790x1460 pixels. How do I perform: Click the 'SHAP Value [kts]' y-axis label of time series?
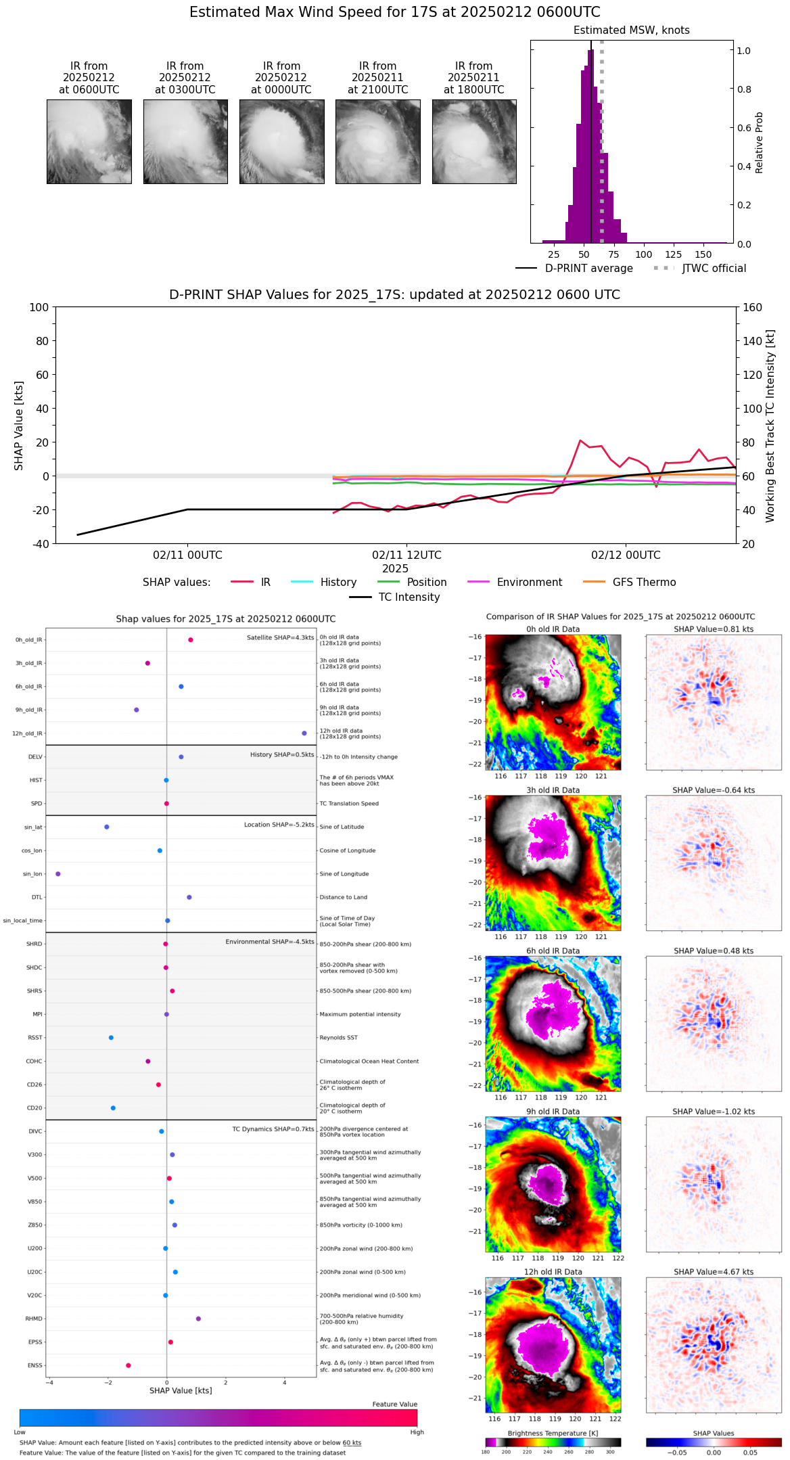[x=19, y=426]
